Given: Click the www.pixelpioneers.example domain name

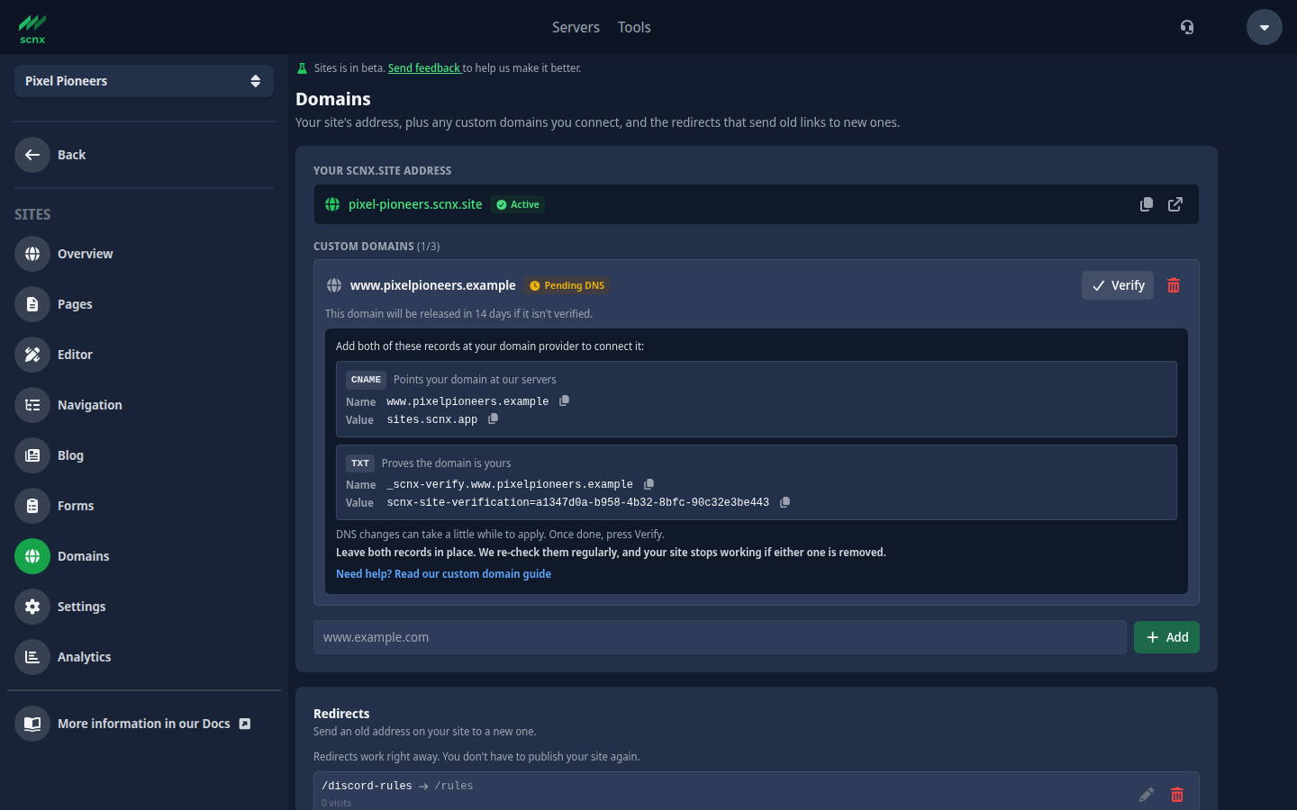Looking at the screenshot, I should coord(433,285).
